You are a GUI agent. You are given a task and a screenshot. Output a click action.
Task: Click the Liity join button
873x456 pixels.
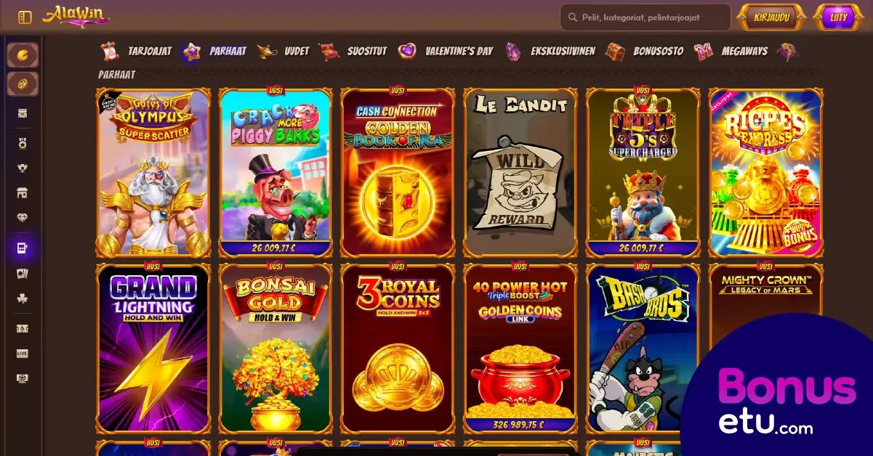(x=838, y=17)
